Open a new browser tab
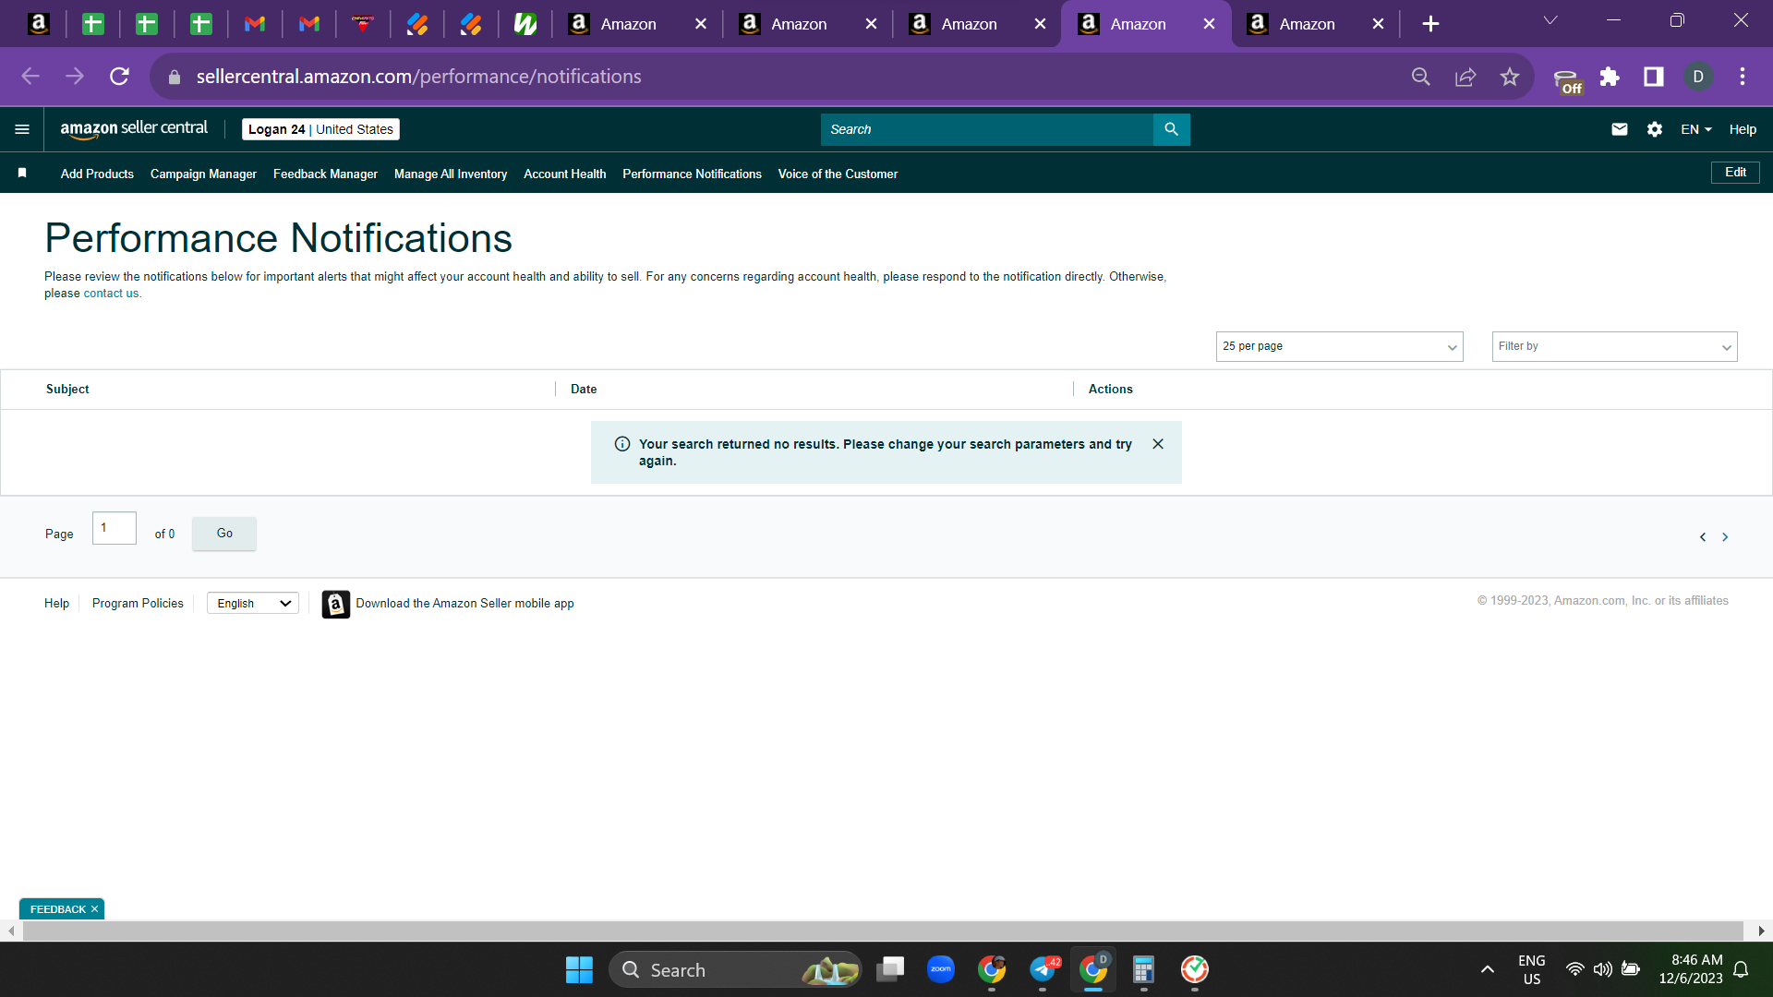 1430,24
